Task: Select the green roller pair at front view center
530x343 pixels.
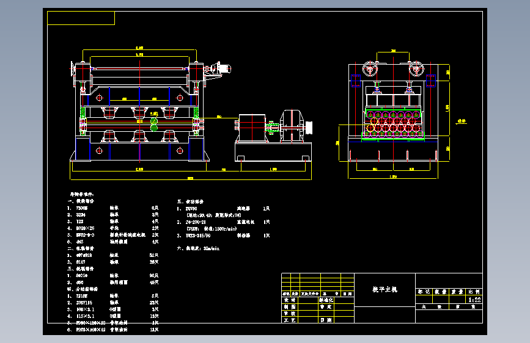Action: (154, 125)
